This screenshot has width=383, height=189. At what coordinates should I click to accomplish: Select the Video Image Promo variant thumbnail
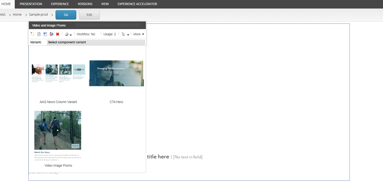tap(57, 135)
